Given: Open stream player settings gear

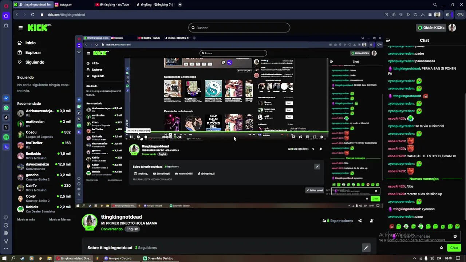Looking at the screenshot, I should 321,137.
